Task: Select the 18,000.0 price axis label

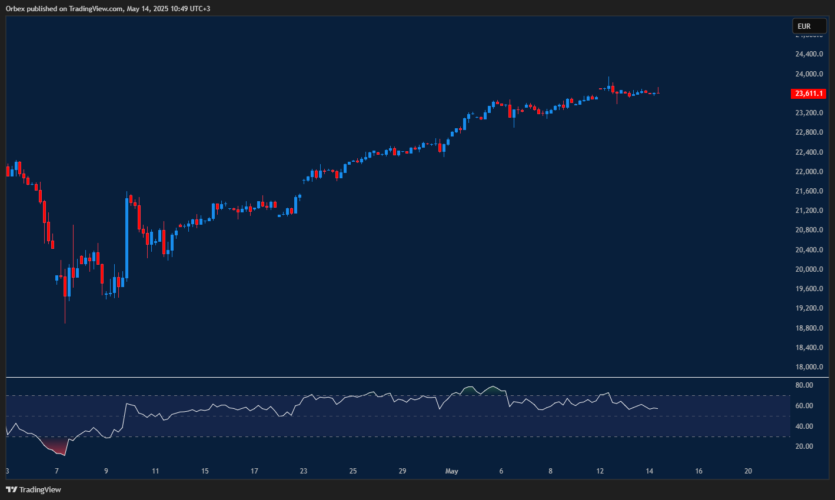Action: click(809, 367)
